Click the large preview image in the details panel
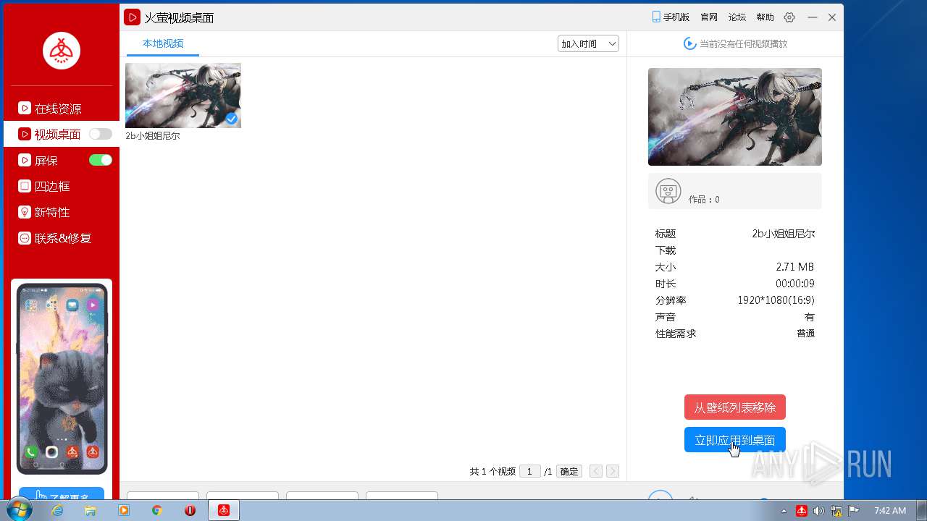This screenshot has width=927, height=521. 735,117
